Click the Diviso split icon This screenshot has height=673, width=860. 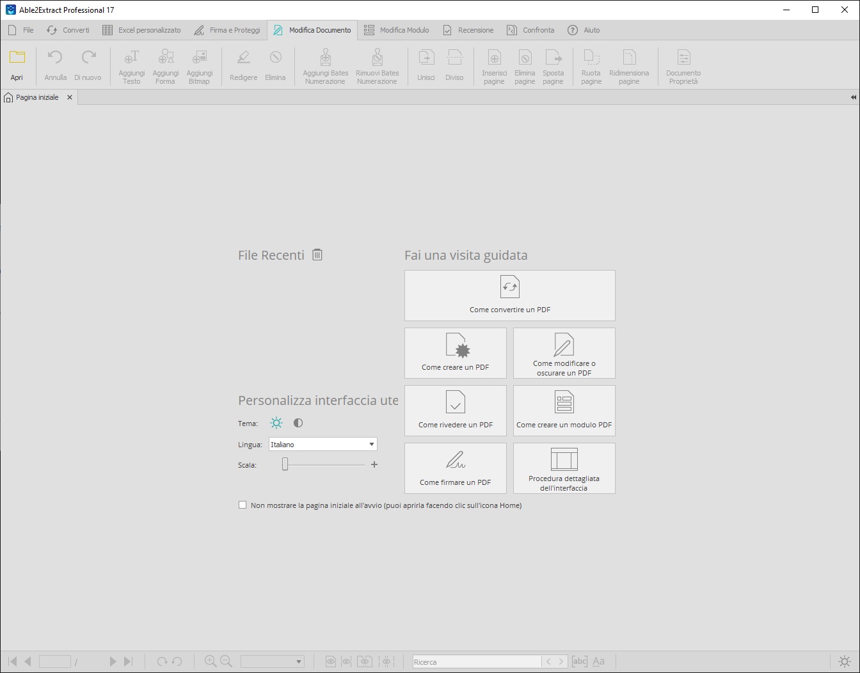tap(454, 58)
